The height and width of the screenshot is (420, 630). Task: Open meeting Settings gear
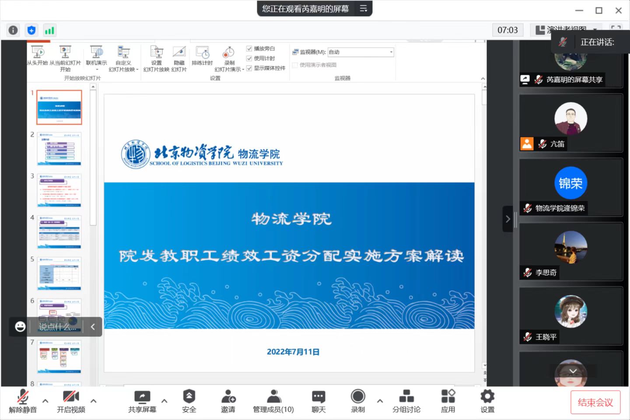[x=487, y=401]
